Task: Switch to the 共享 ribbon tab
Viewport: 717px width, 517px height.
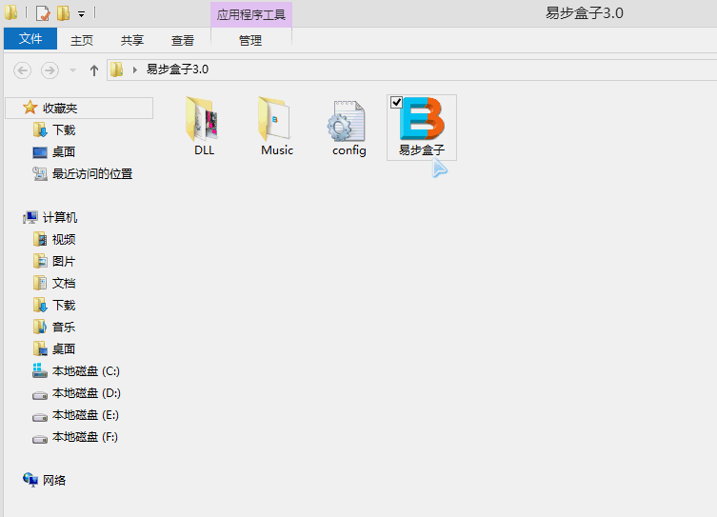Action: 132,41
